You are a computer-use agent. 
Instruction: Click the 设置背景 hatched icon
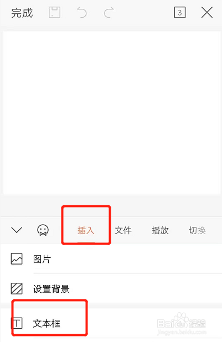[x=17, y=288]
